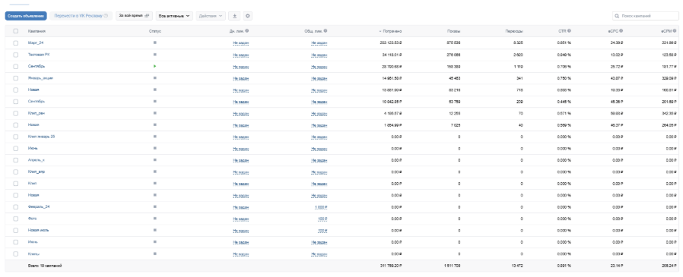The height and width of the screenshot is (277, 683).
Task: Click the download statistics icon
Action: (235, 16)
